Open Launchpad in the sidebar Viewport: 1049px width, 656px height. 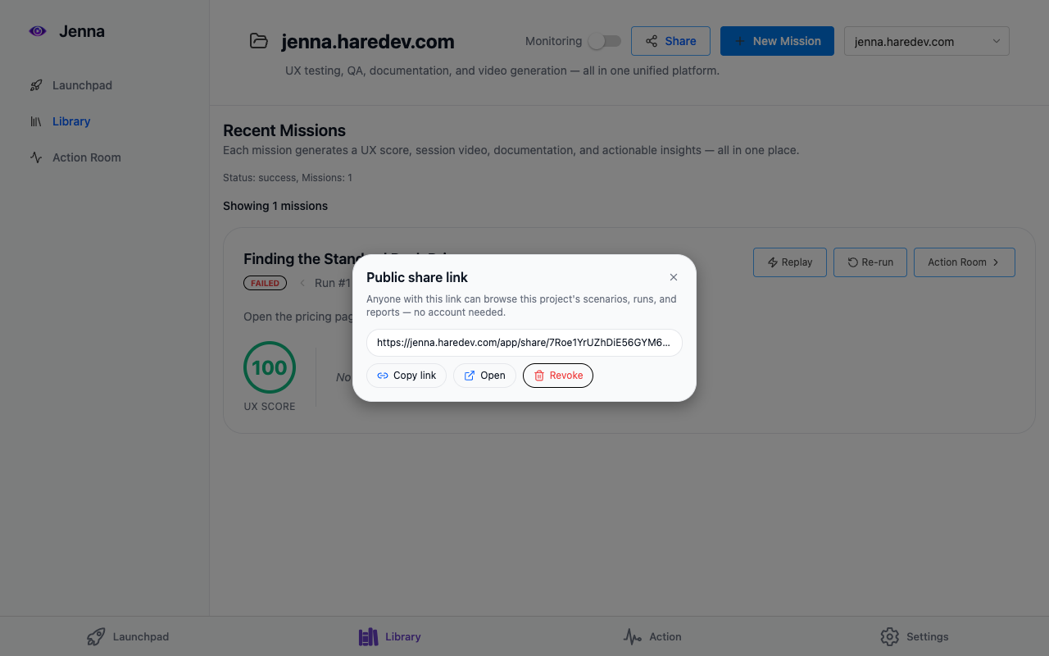coord(82,85)
